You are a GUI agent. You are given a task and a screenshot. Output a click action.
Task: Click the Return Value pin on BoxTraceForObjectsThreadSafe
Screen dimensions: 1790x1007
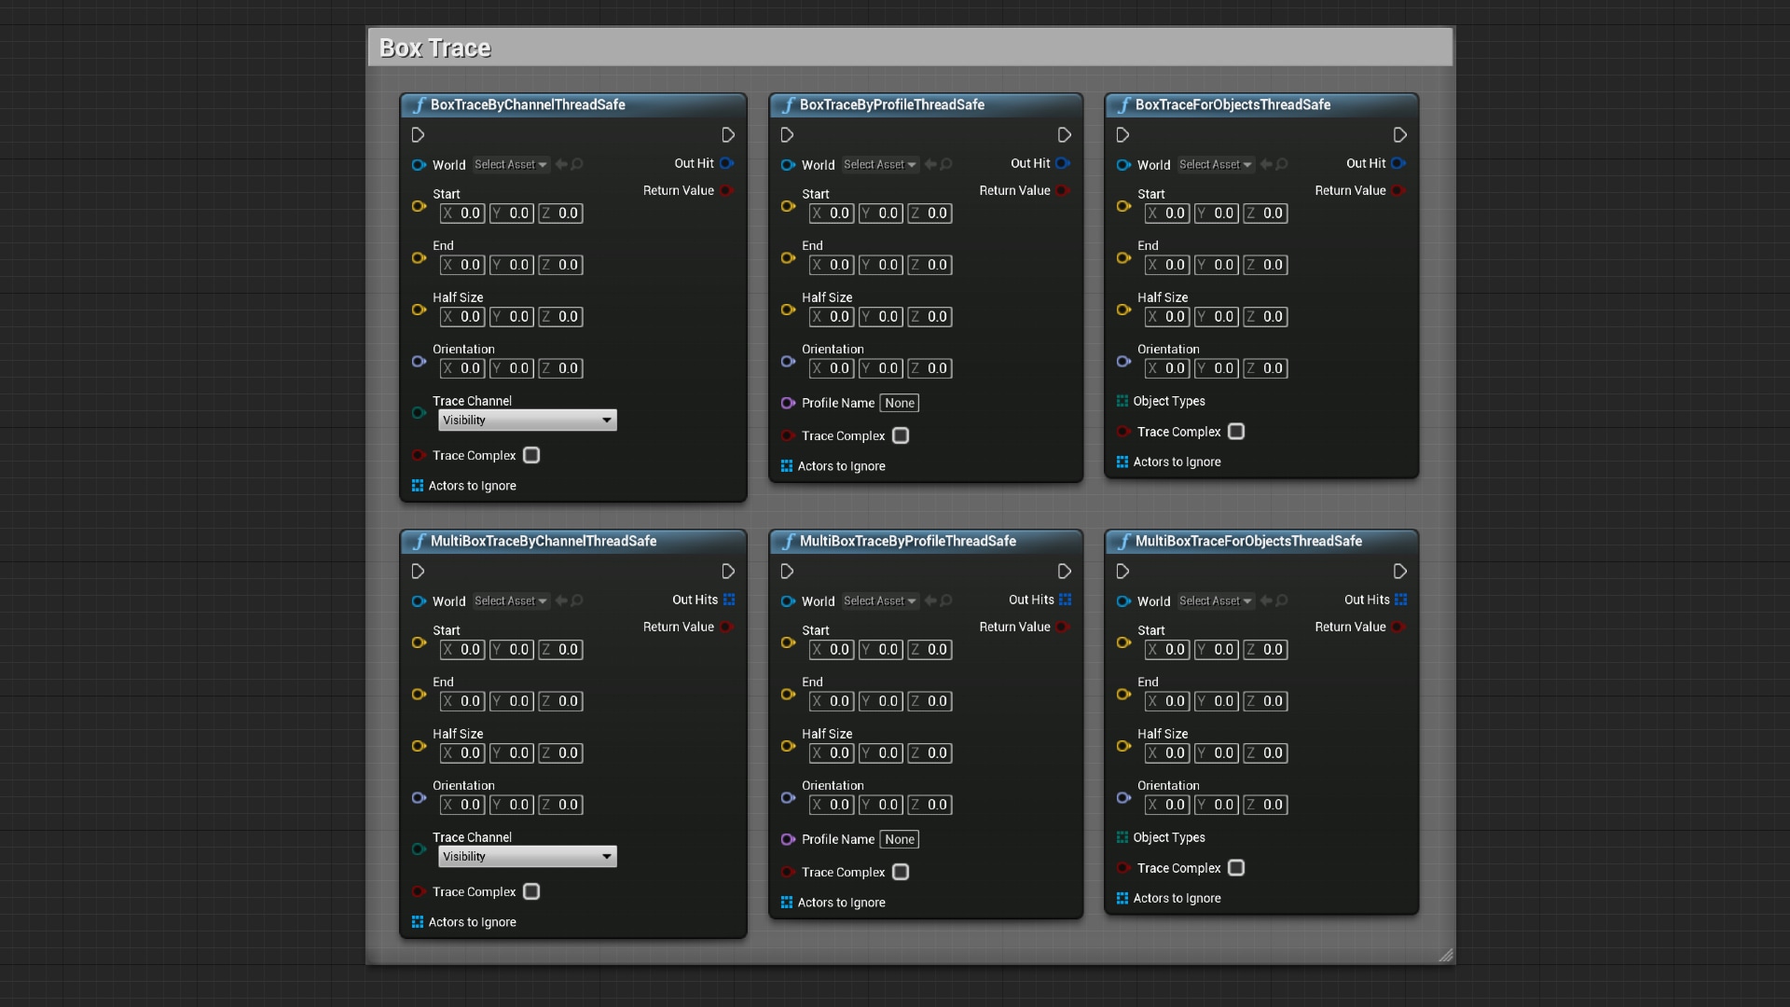1399,190
